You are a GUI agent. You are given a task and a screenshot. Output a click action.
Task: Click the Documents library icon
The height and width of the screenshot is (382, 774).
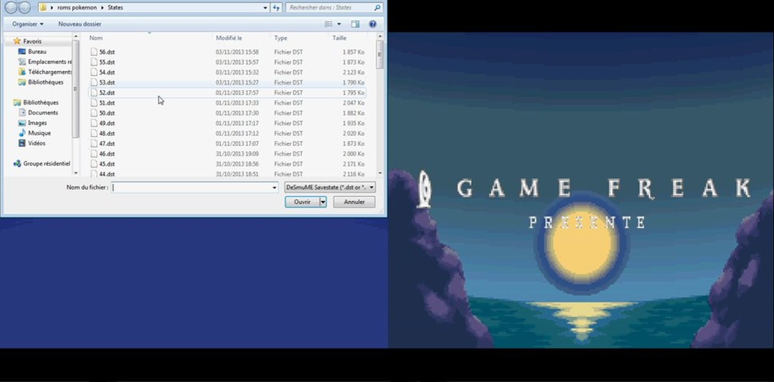point(22,112)
